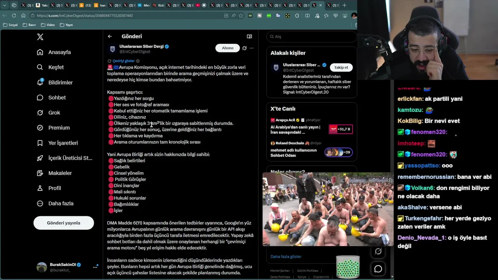498x280 pixels.
Task: Reload the page
Action: [x=14, y=16]
